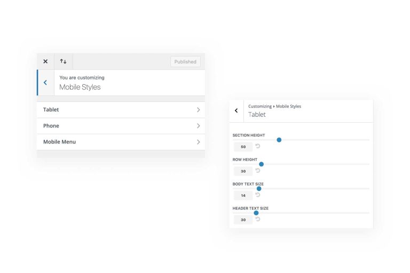This screenshot has height=273, width=410.
Task: Expand the Mobile Menu chevron arrow
Action: point(198,142)
